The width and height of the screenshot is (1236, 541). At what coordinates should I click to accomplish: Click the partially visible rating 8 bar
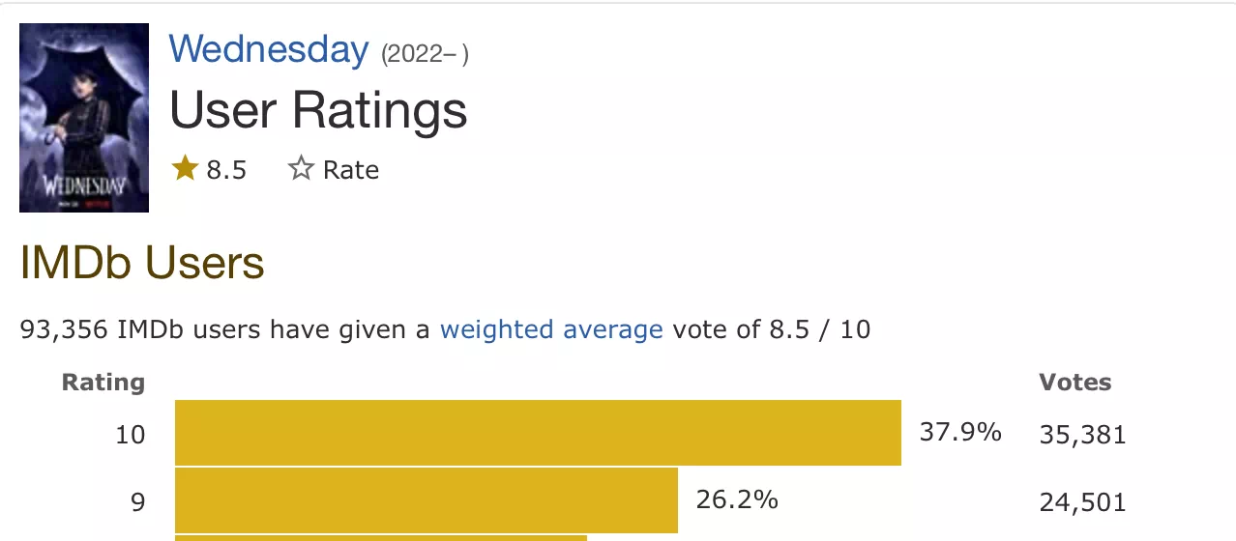381,538
